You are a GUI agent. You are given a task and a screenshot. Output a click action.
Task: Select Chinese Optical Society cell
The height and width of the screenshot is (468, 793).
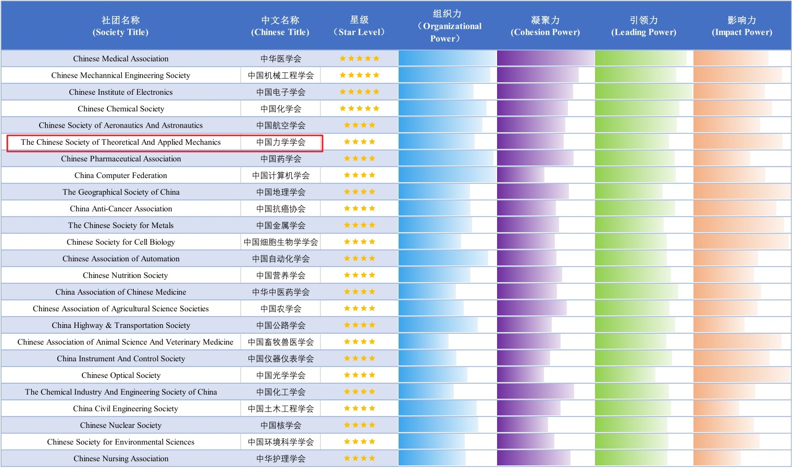121,375
